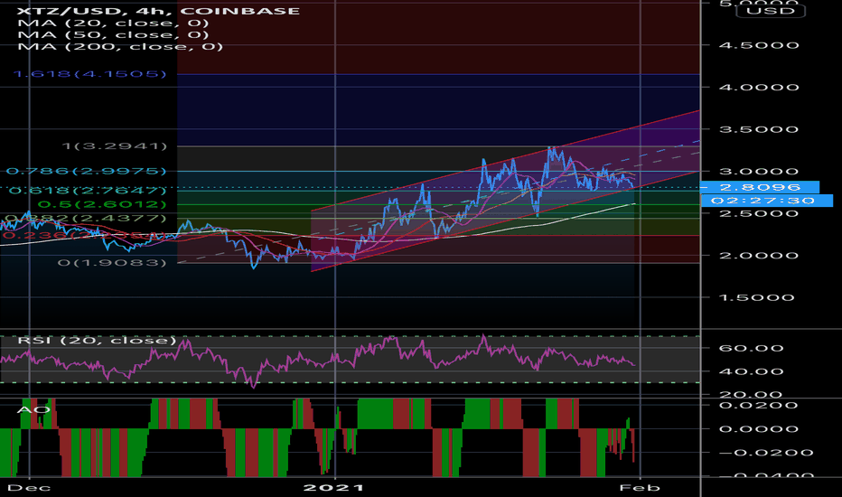The width and height of the screenshot is (842, 497).
Task: Click the 0.382(2.4377) Fibonacci level label
Action: (86, 219)
